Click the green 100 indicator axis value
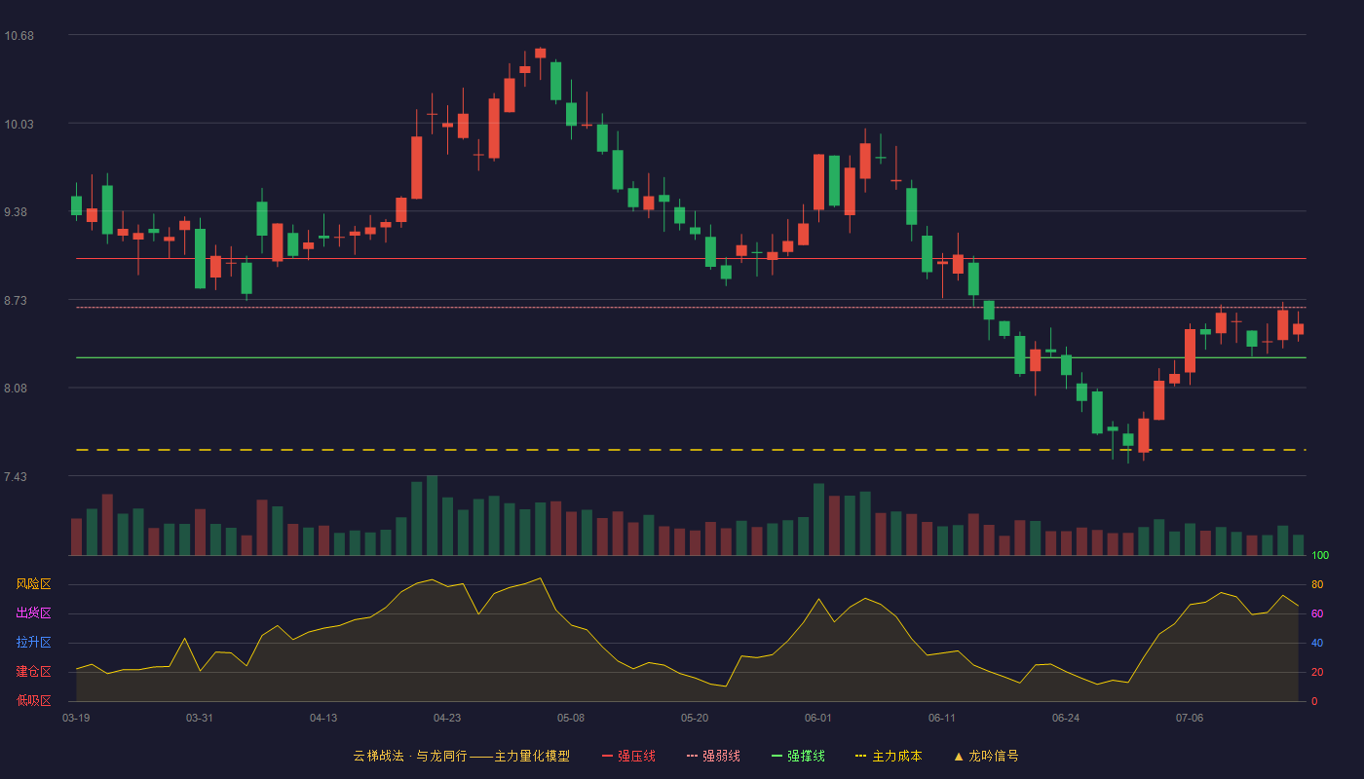The image size is (1364, 779). [x=1320, y=556]
